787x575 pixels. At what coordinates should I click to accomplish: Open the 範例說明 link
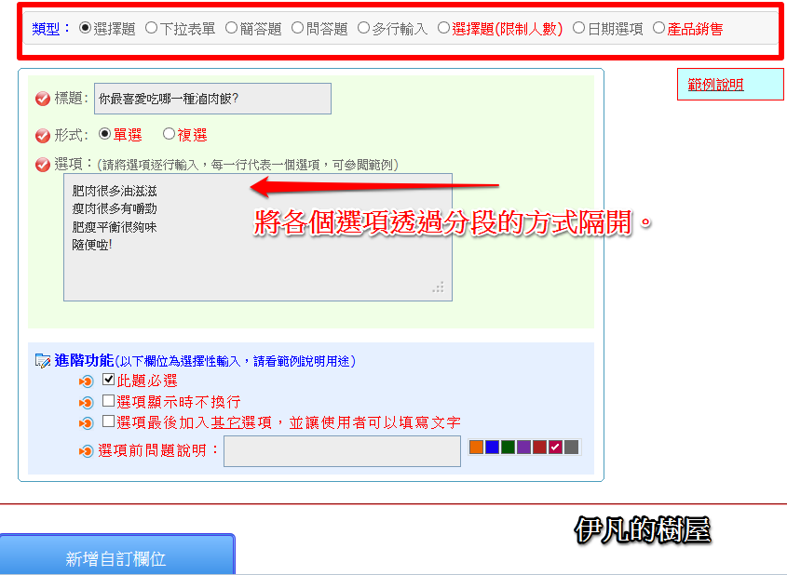pyautogui.click(x=715, y=85)
